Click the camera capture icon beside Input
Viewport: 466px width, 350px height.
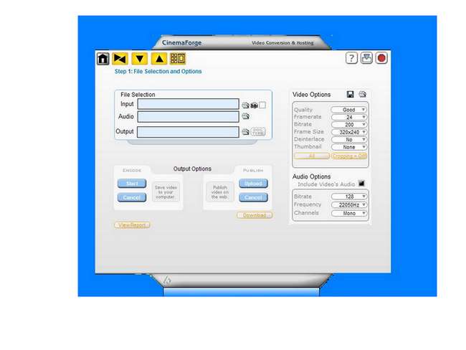254,105
